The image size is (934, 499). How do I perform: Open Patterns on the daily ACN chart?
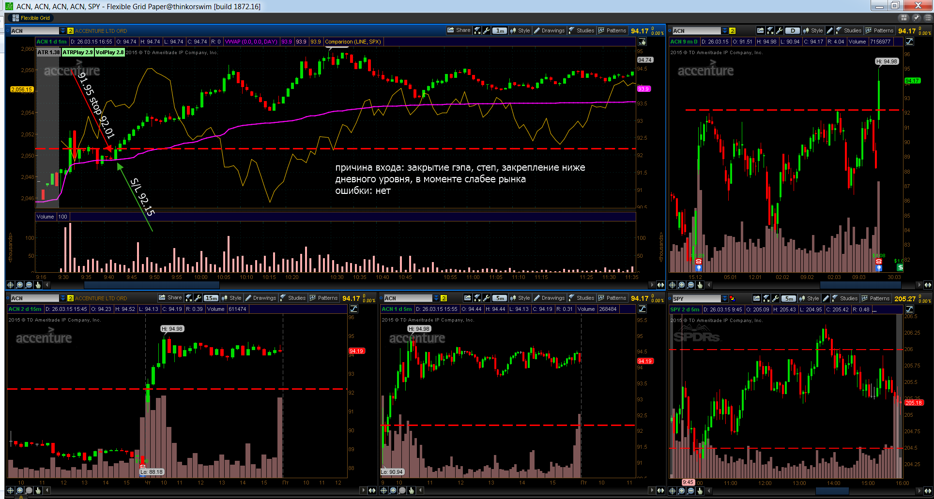pos(879,30)
